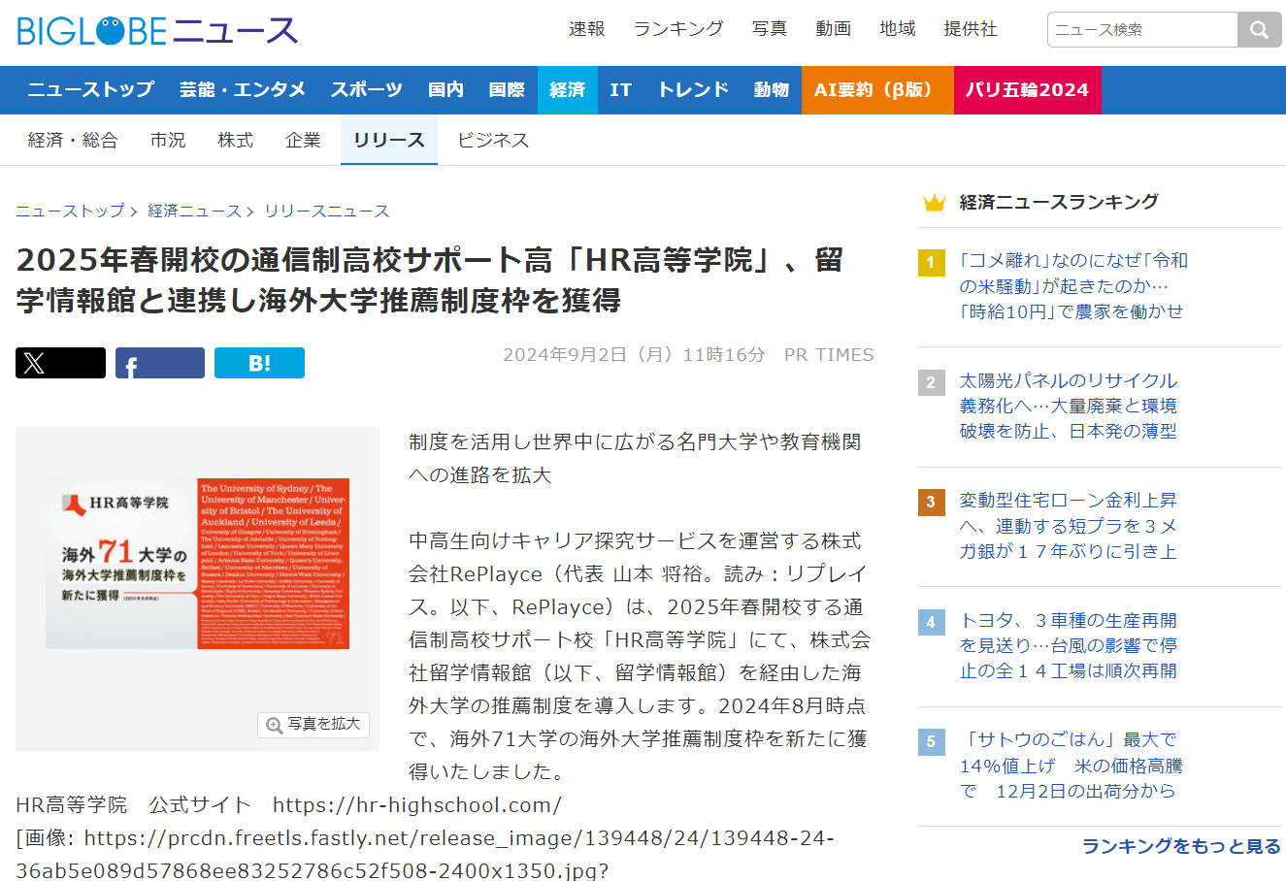Click the ニューストップ breadcrumb link
The image size is (1286, 881).
[x=71, y=211]
